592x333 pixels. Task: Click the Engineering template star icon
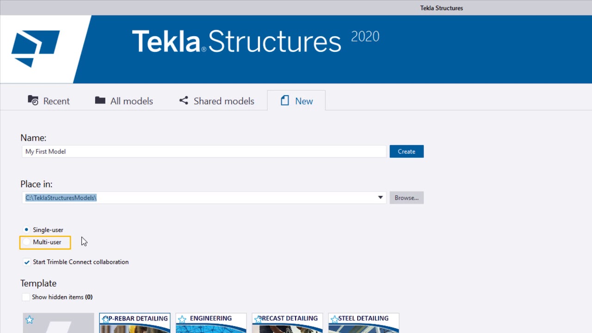point(182,319)
